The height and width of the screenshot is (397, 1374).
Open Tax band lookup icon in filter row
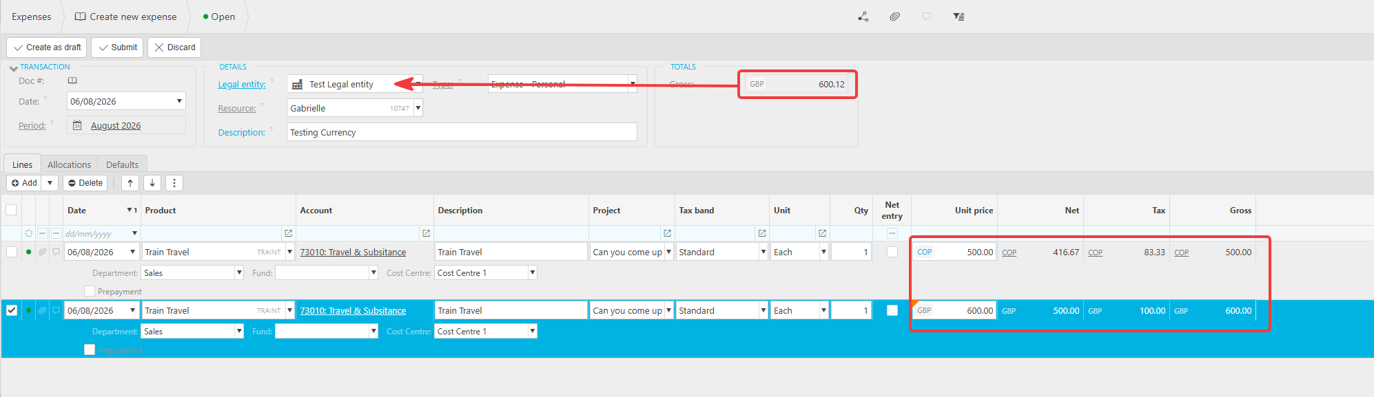click(x=761, y=234)
